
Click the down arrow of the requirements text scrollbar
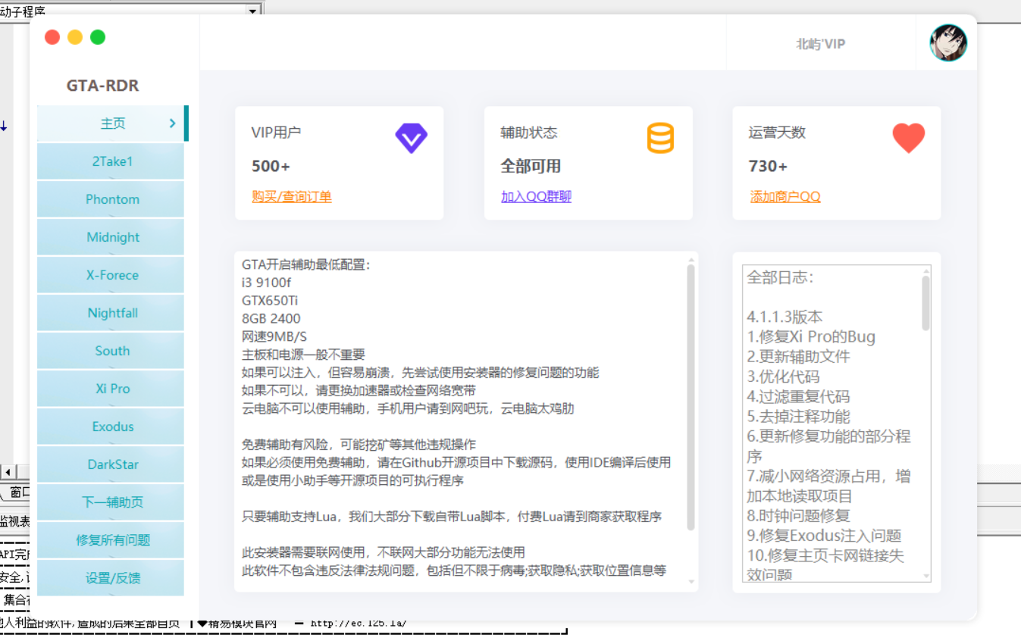pos(691,582)
